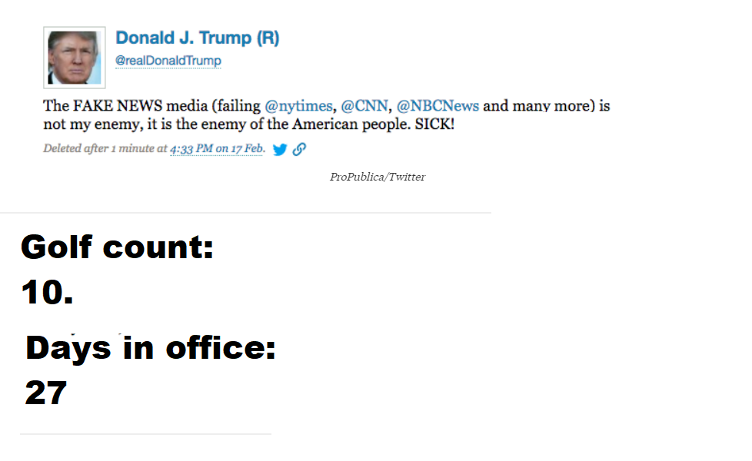Click the profile avatar photo

pyautogui.click(x=75, y=58)
